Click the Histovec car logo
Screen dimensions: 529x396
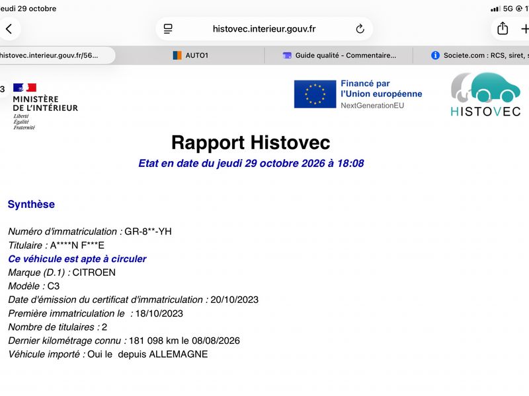(x=485, y=94)
